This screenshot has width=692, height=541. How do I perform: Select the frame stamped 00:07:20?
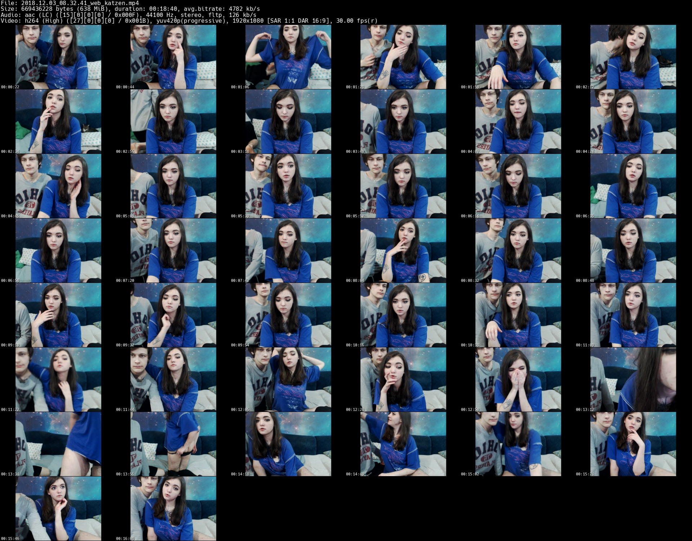click(x=173, y=250)
